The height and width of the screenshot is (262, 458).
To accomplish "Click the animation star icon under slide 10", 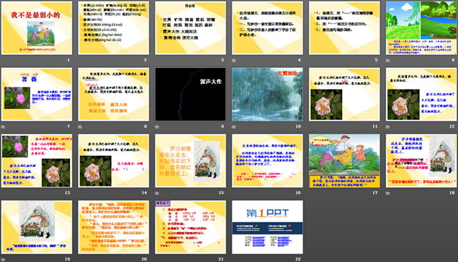I will 234,127.
